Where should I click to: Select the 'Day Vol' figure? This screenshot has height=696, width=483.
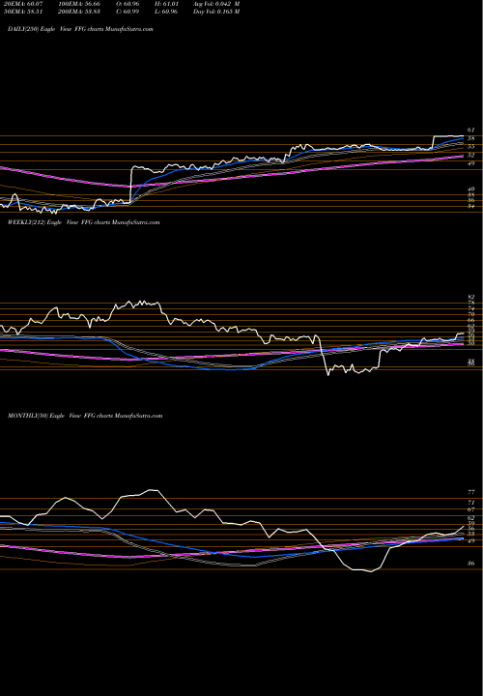tap(217, 12)
